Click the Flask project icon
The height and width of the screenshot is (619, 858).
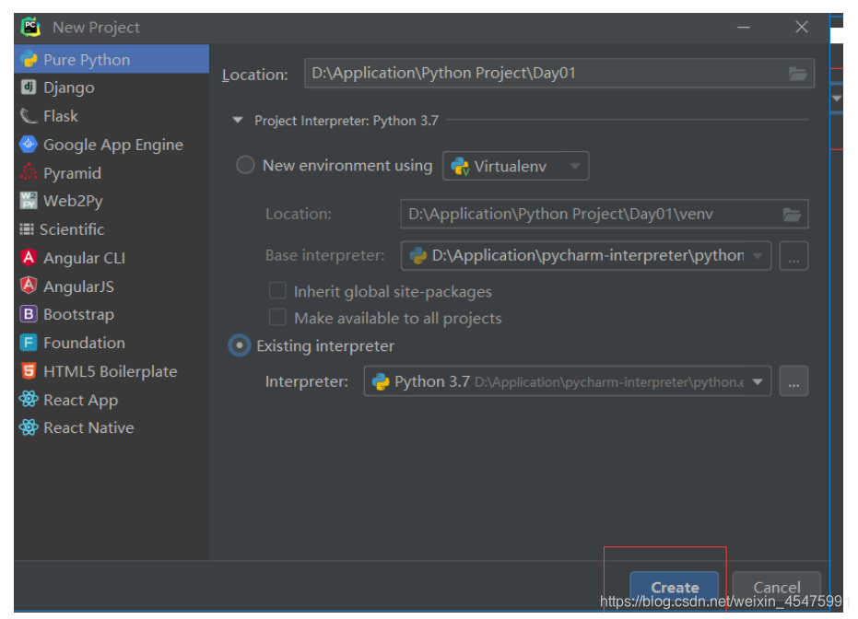[29, 116]
